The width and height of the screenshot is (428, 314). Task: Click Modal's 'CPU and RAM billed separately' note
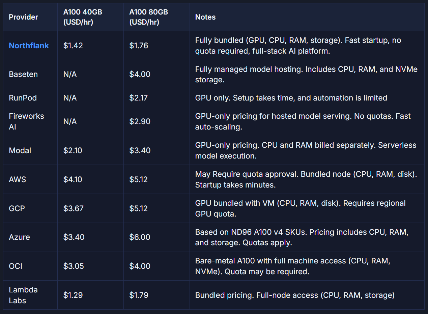[x=306, y=150]
